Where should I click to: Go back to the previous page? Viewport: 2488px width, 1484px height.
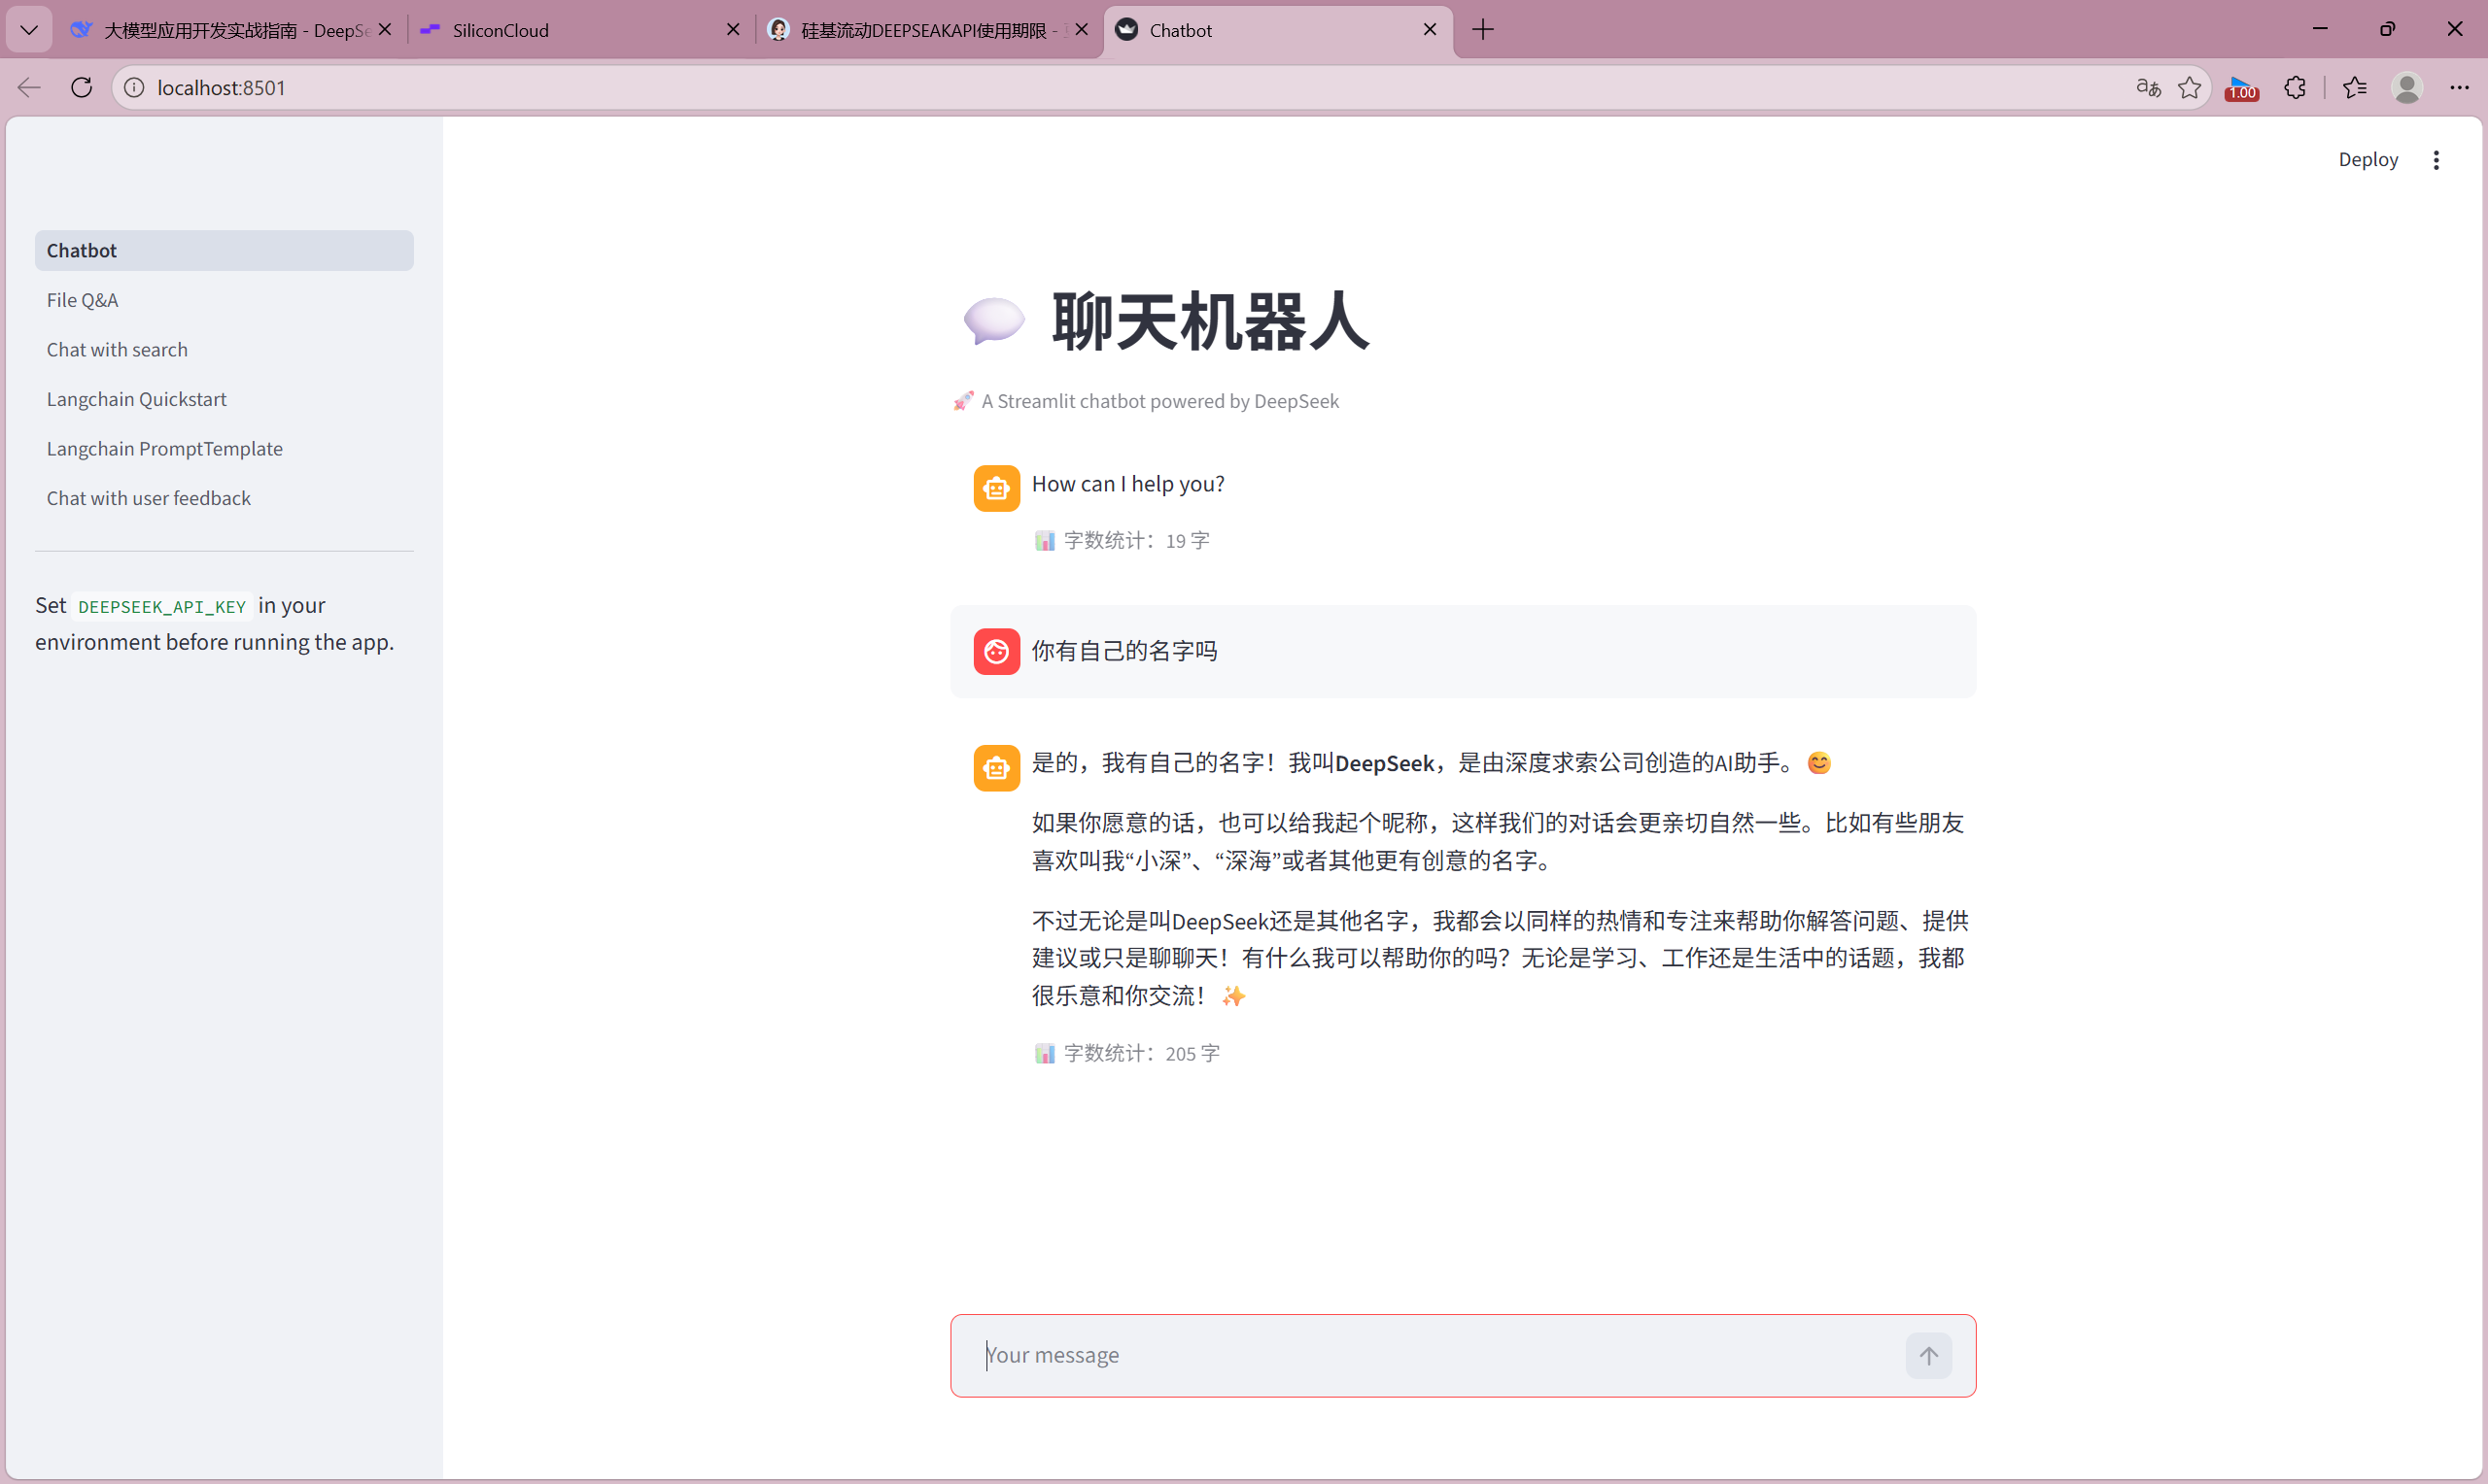29,88
